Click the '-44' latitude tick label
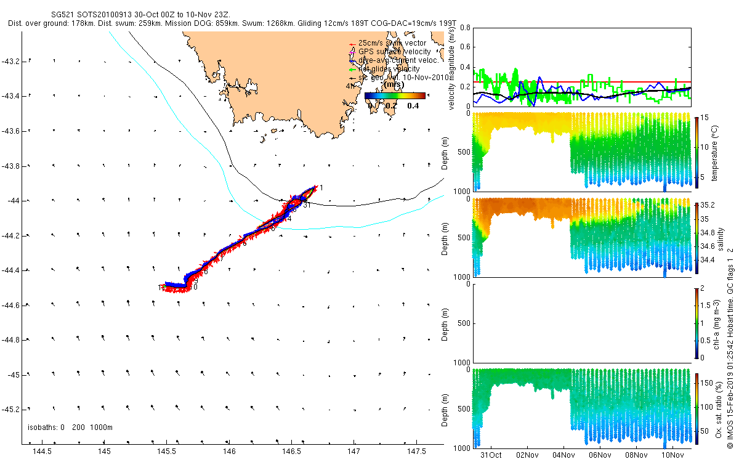The width and height of the screenshot is (739, 462). [13, 201]
